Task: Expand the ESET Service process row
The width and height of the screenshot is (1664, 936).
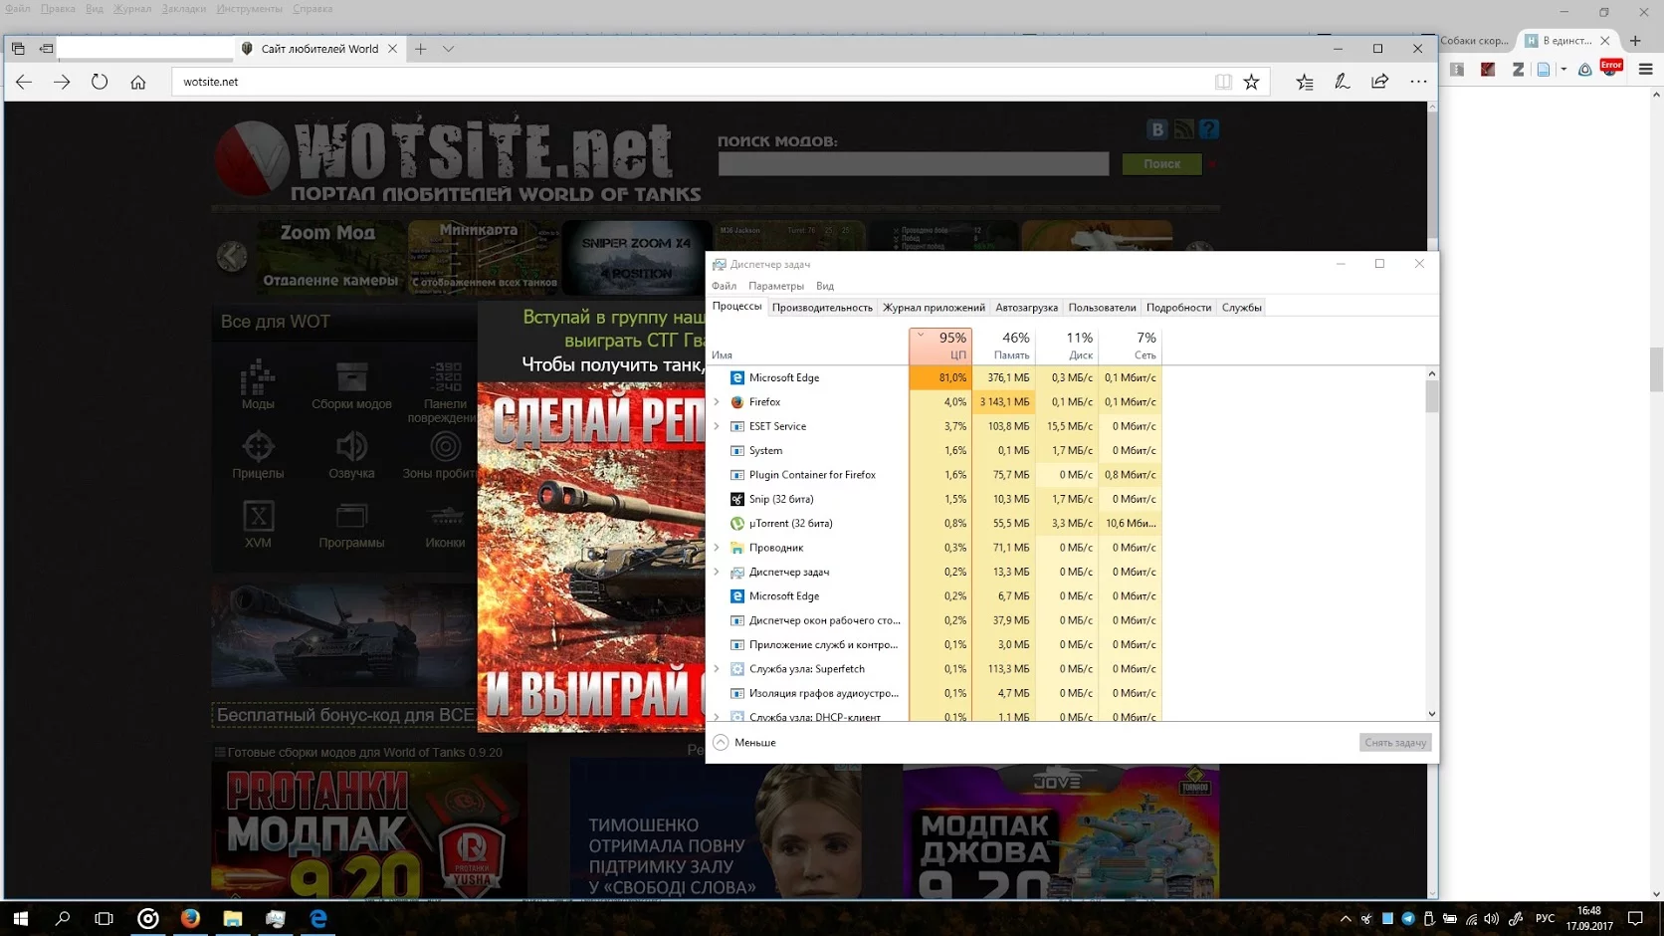Action: click(x=717, y=426)
